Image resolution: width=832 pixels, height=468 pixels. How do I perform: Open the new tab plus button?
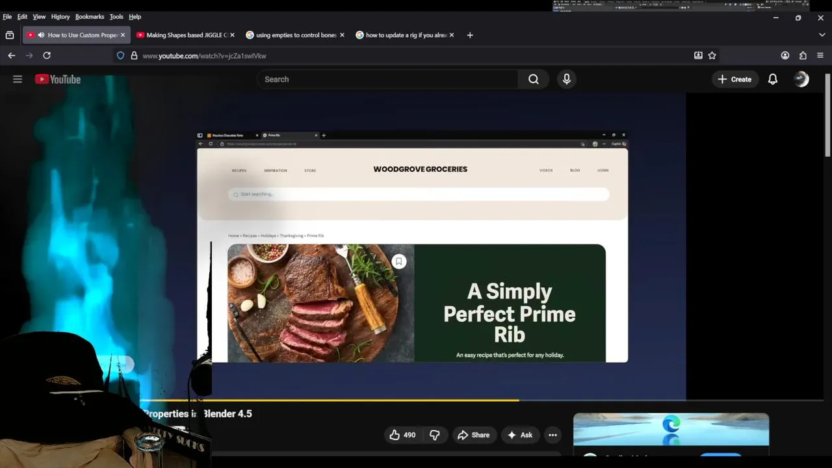coord(470,35)
